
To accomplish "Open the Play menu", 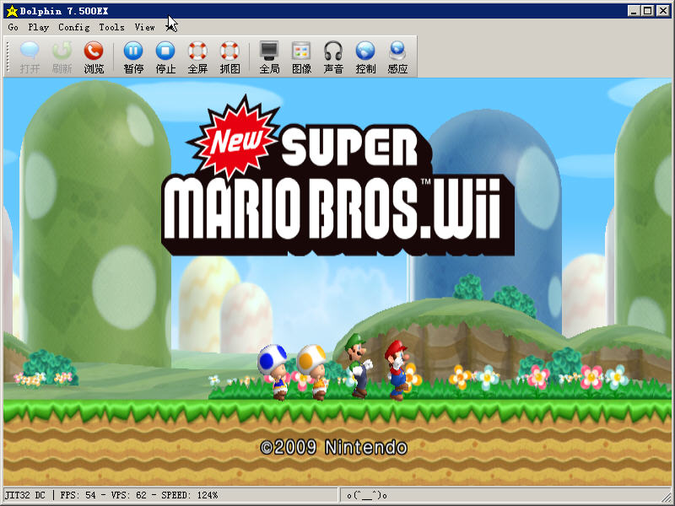I will 39,27.
